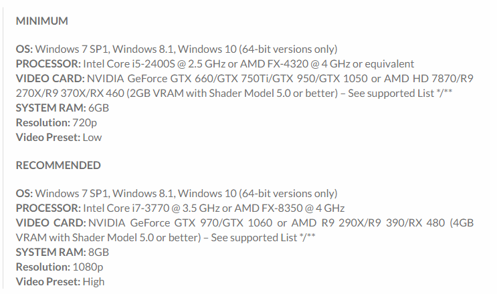Click the Intel Core i5-2400S text

coord(129,64)
